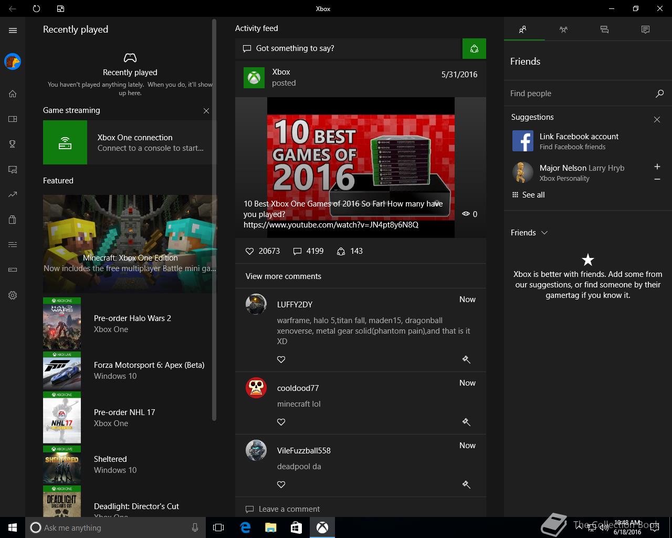Open VileFuzzball558's profile name
Image resolution: width=672 pixels, height=538 pixels.
pos(304,451)
